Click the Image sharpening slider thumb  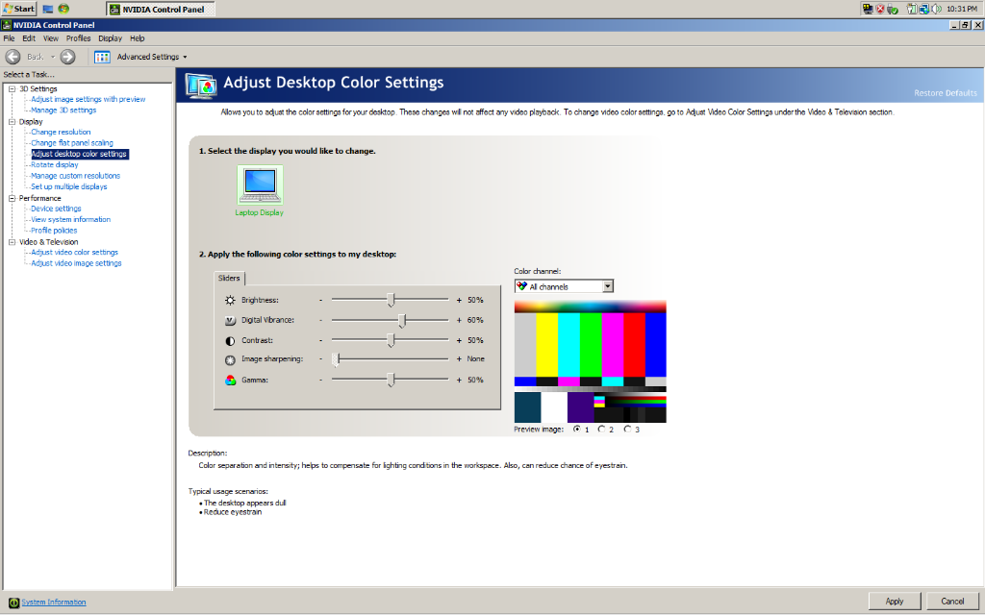pos(336,359)
